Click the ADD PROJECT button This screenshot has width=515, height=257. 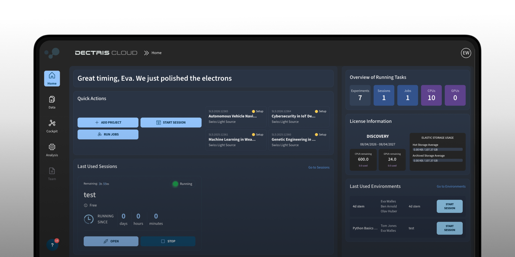(108, 123)
